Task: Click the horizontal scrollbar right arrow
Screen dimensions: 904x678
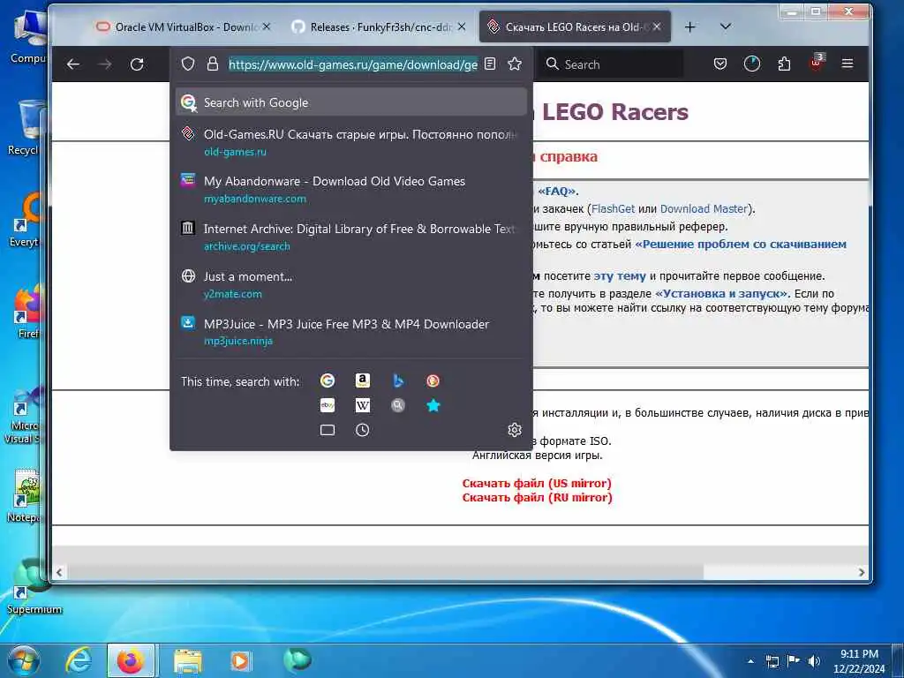Action: pyautogui.click(x=862, y=572)
